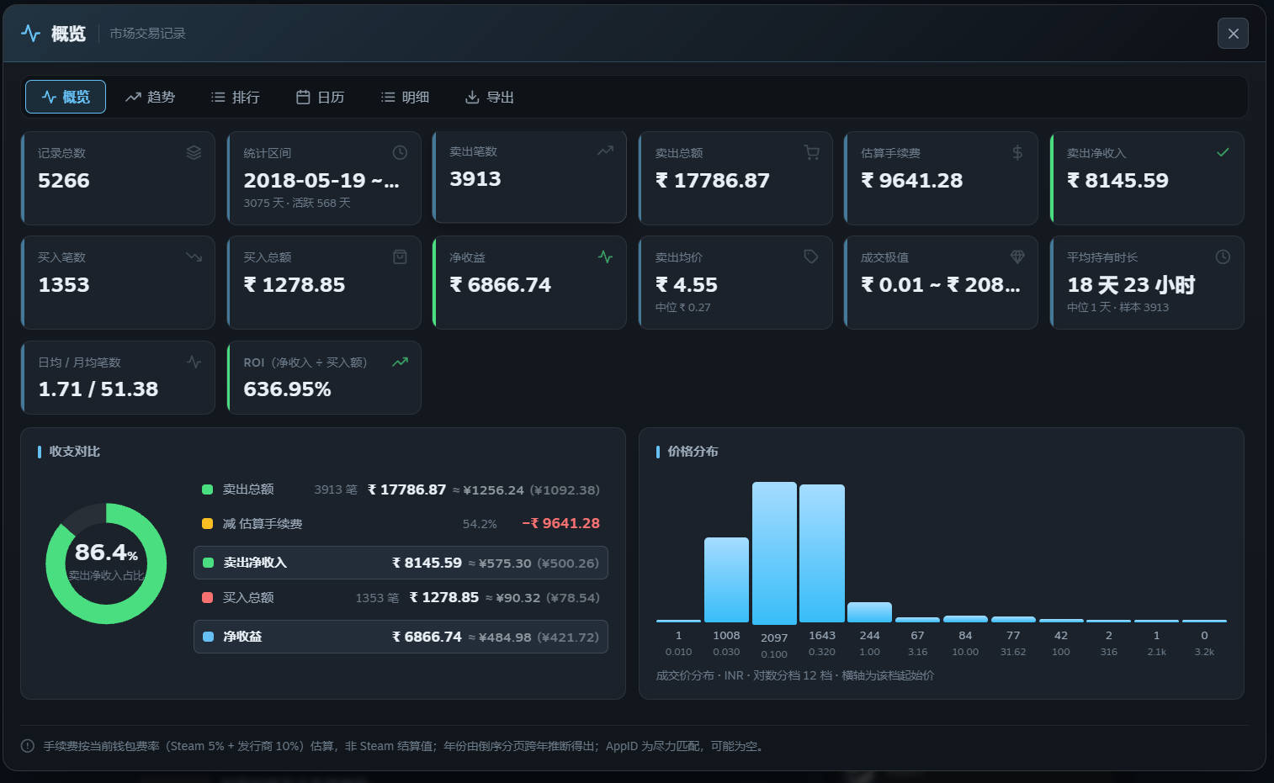
Task: Click the clock icon in 统计区间 card
Action: [400, 152]
